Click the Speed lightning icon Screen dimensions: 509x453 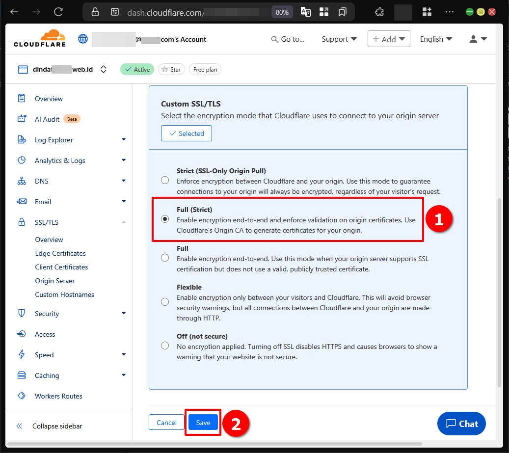click(22, 355)
